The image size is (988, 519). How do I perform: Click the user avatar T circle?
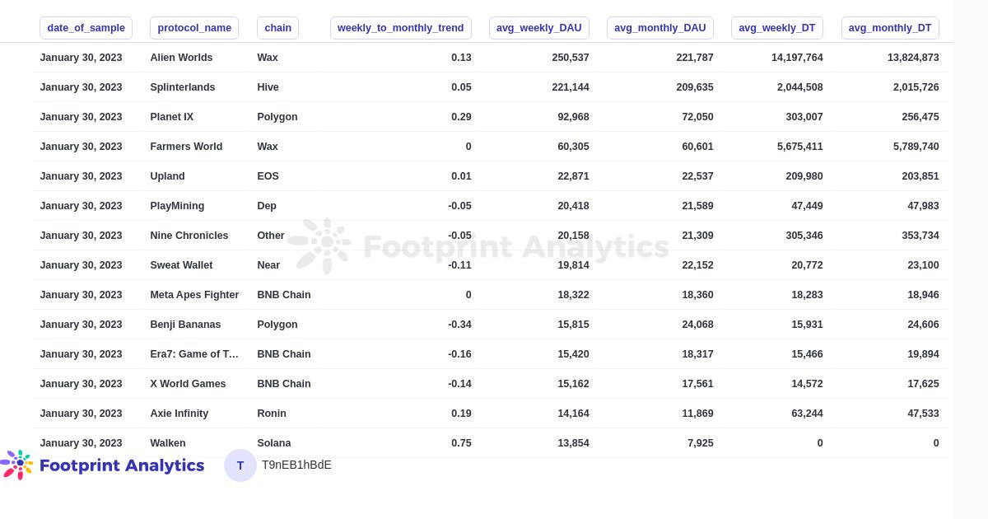pos(240,465)
